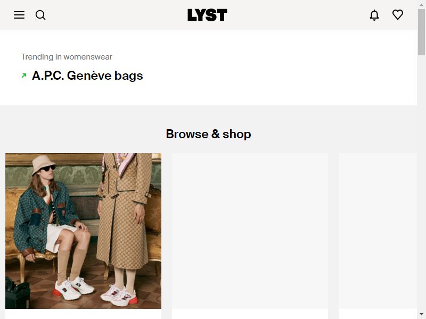Click the vertical scrollbar thumb
The width and height of the screenshot is (426, 319).
[x=421, y=32]
